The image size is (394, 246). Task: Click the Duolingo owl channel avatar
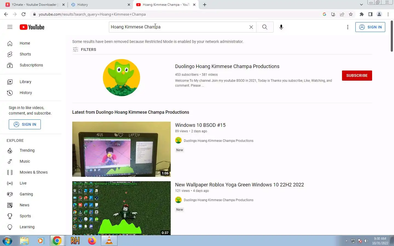click(x=121, y=78)
